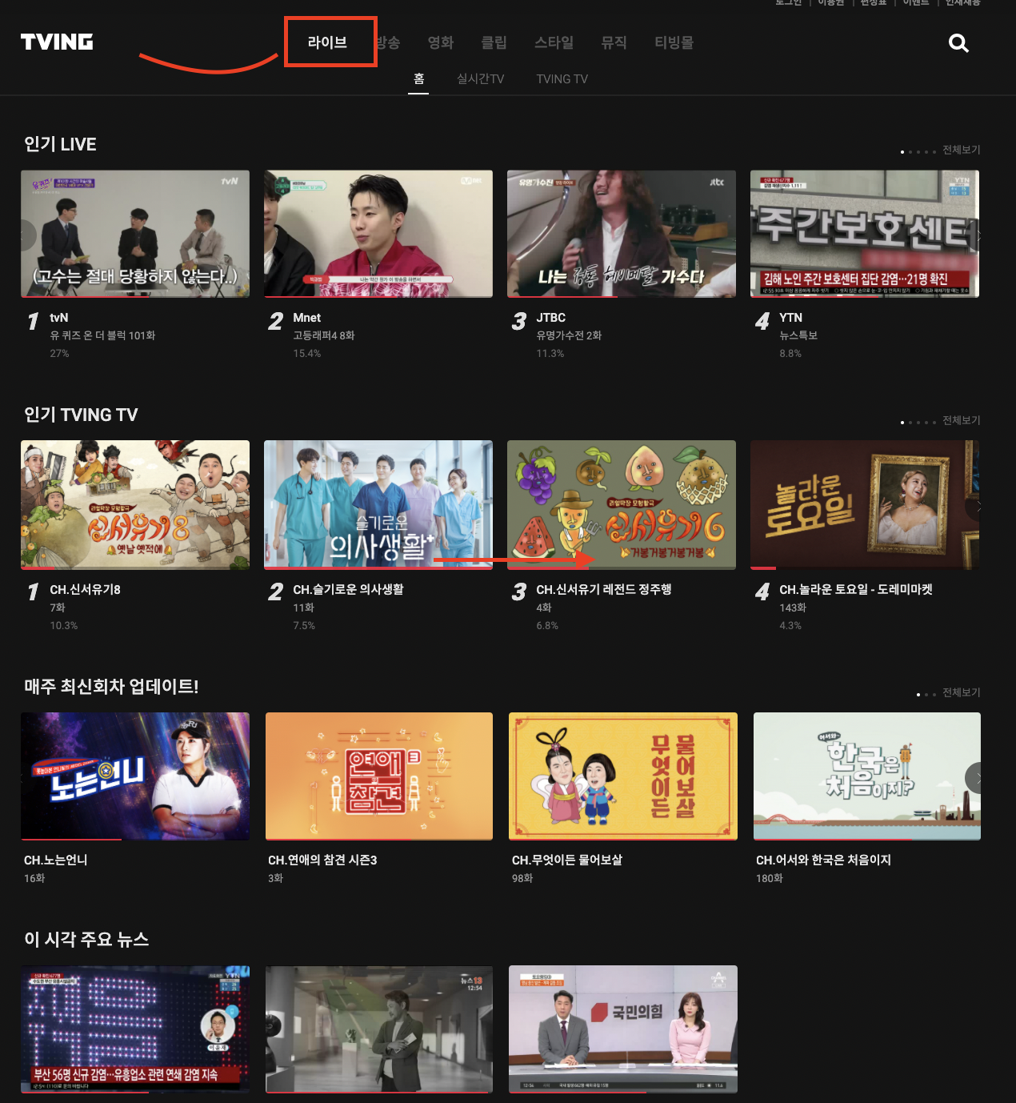Click the tvN channel name label
The width and height of the screenshot is (1016, 1103).
(59, 318)
